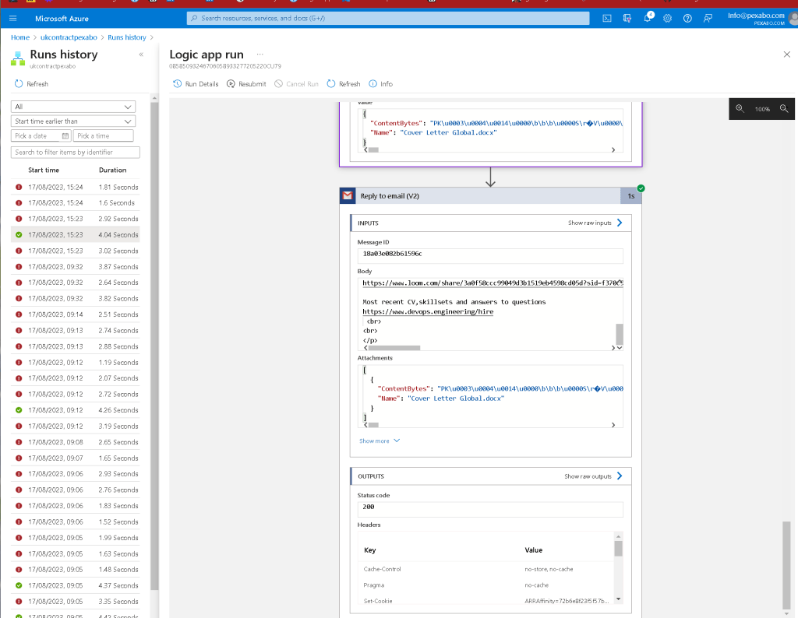Click Refresh in the Logic app run toolbar

(344, 84)
